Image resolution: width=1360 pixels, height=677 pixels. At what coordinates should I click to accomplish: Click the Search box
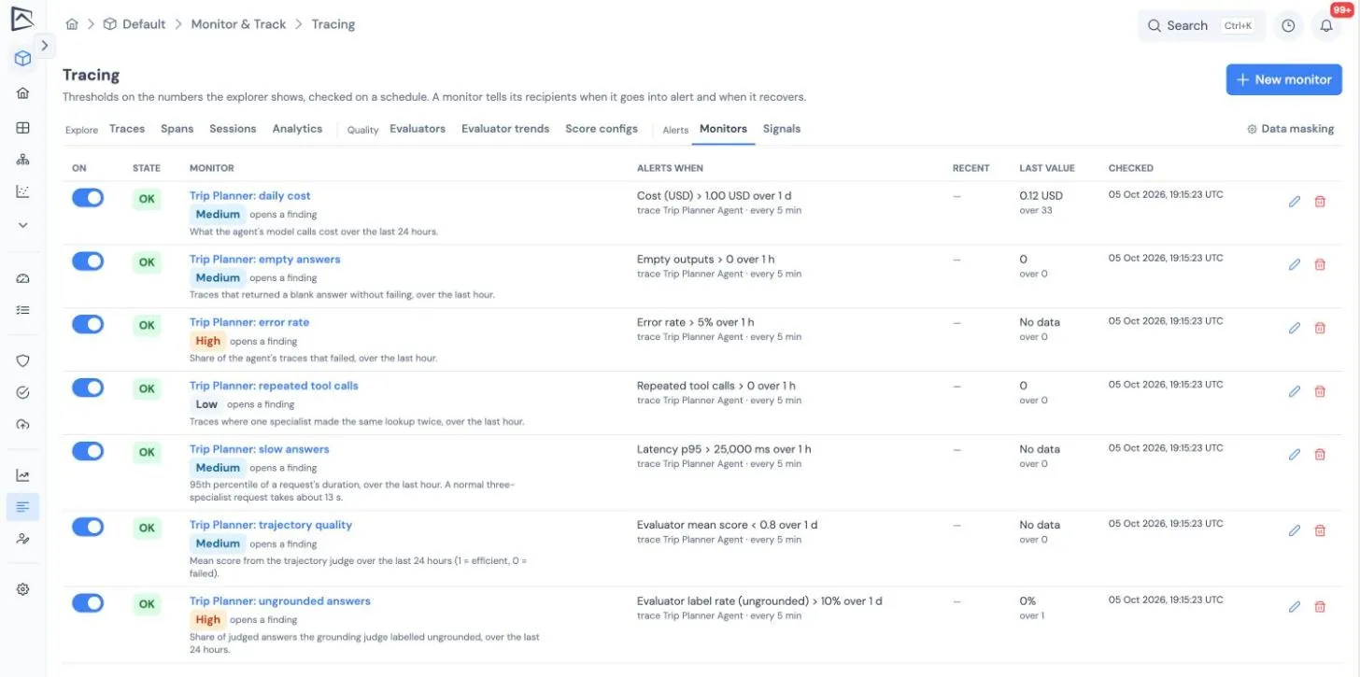[x=1201, y=26]
